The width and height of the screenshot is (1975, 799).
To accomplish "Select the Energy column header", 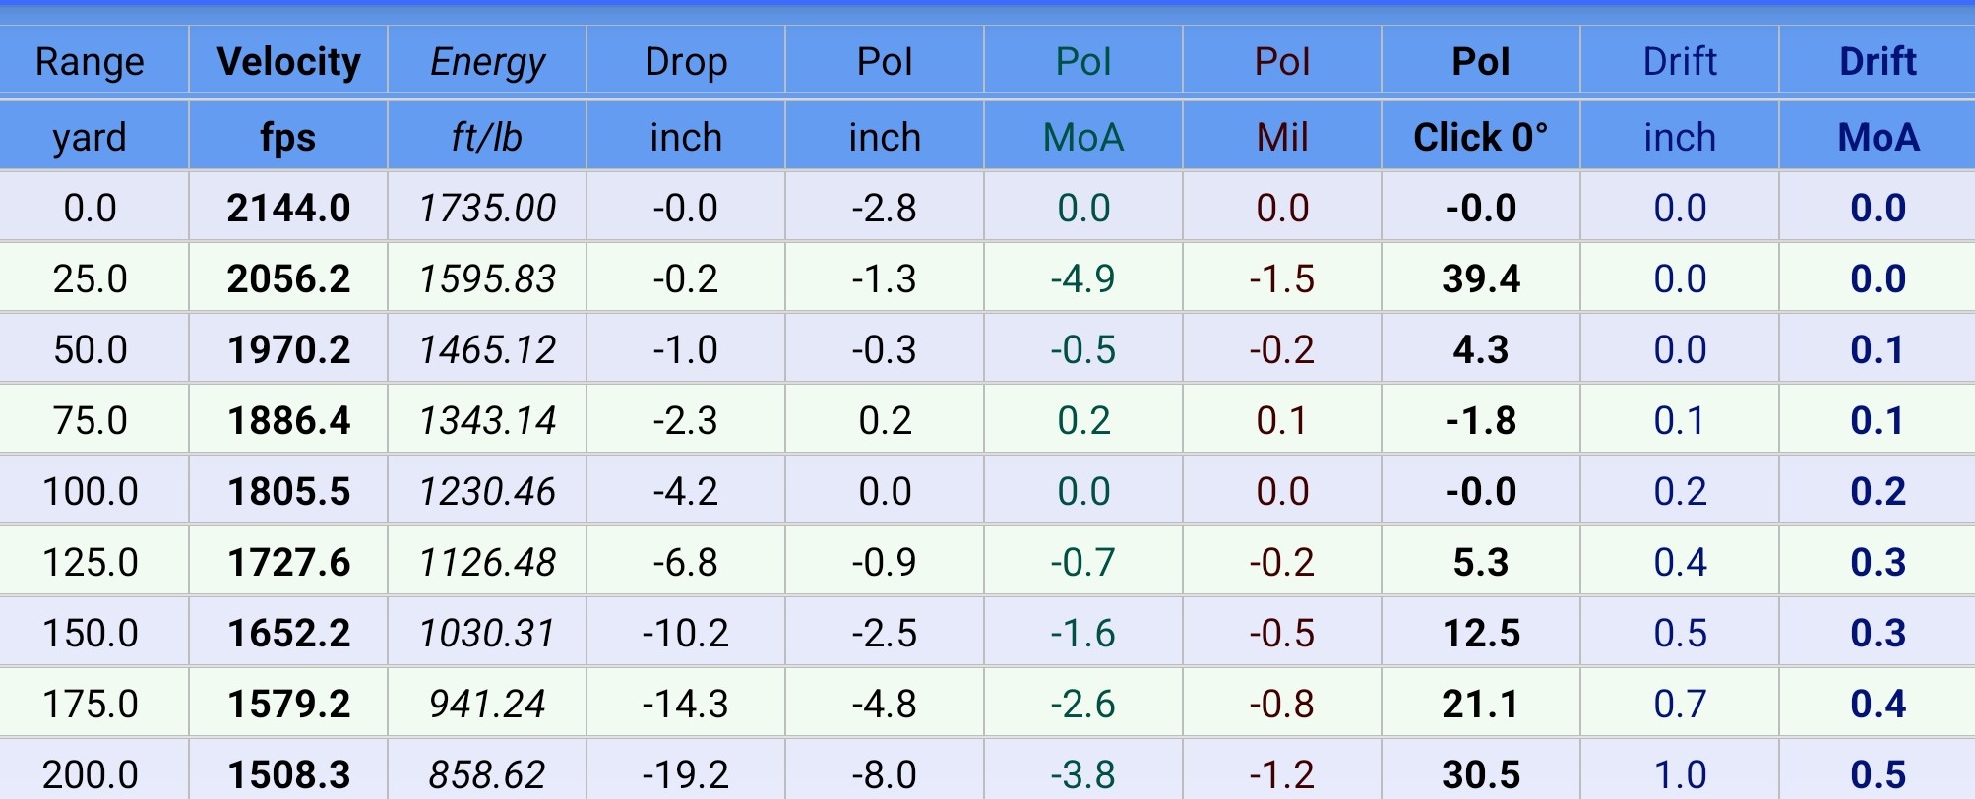I will point(487,62).
